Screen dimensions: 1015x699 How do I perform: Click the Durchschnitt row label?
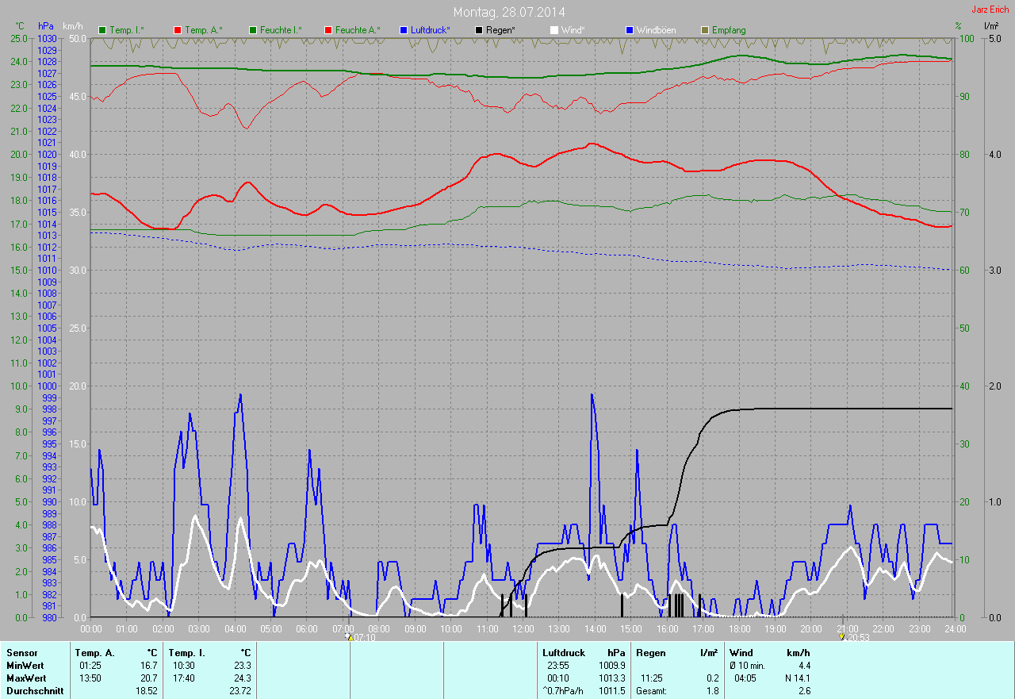34,691
